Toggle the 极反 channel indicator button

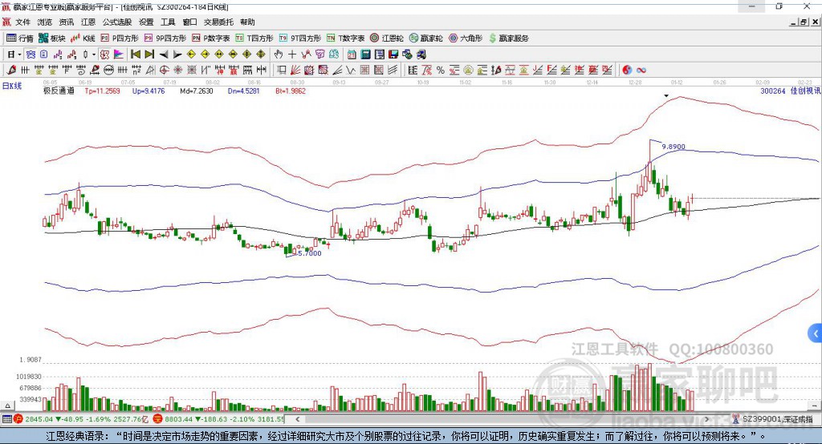tap(104, 54)
